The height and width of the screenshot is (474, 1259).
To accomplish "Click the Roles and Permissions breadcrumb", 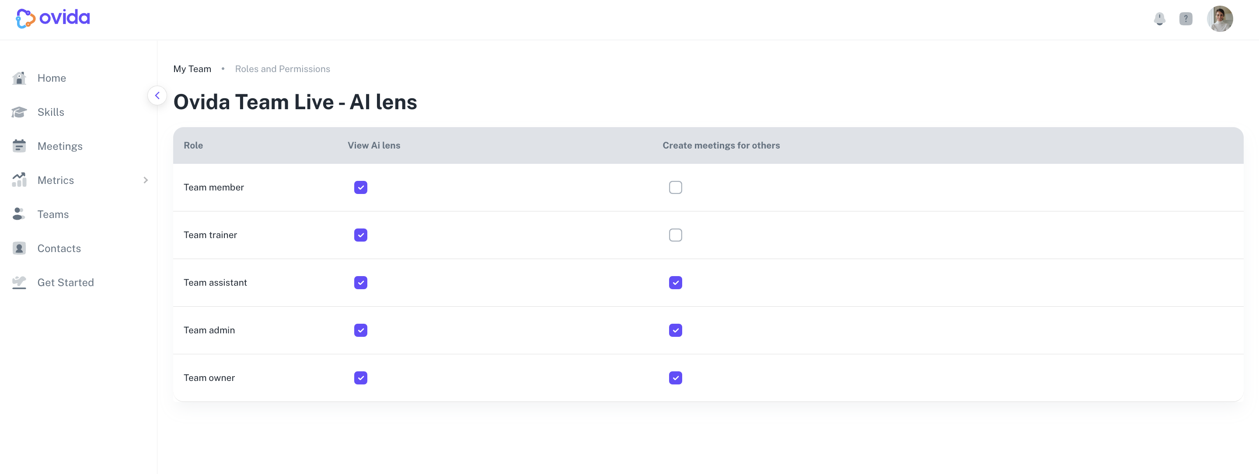I will [282, 69].
